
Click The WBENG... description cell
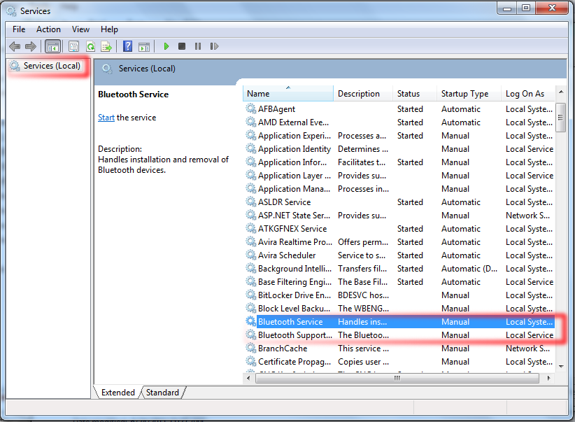pos(363,308)
